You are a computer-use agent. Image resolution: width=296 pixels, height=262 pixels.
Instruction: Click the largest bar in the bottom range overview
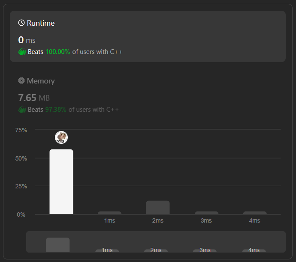[58, 245]
